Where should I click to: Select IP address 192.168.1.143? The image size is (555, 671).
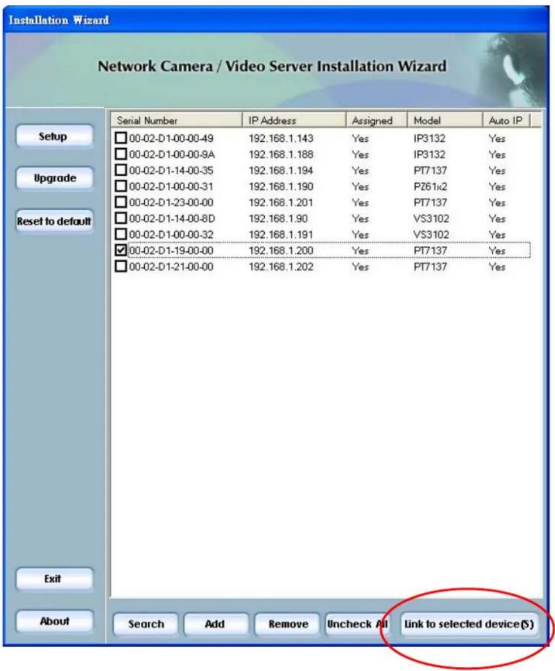pyautogui.click(x=281, y=138)
